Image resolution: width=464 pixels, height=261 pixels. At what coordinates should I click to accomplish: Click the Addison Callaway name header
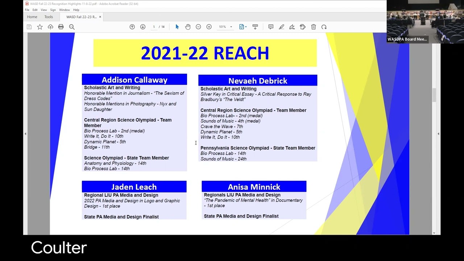134,80
